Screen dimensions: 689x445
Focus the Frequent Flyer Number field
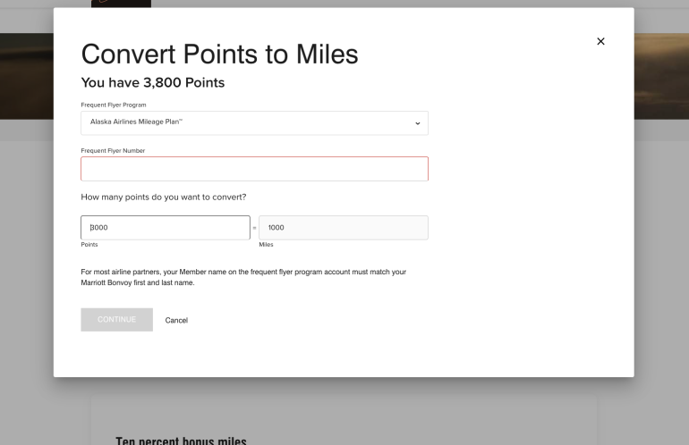[254, 169]
